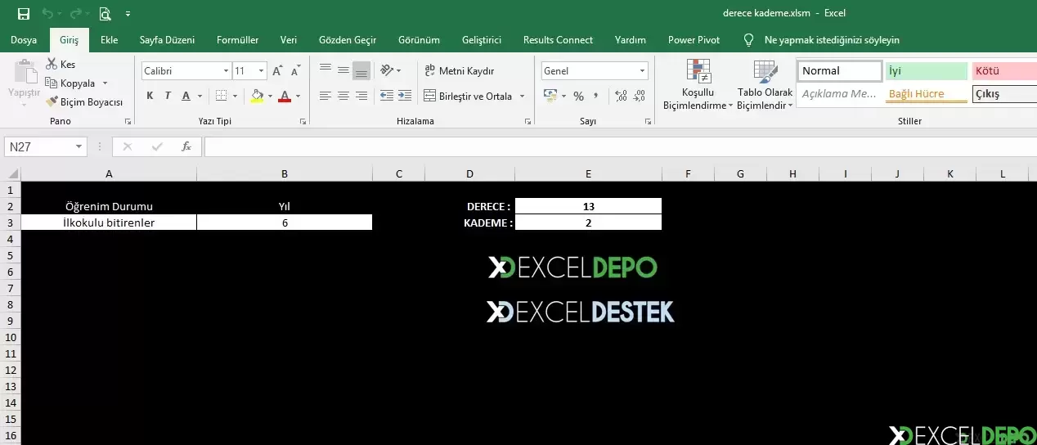Middle-align cell content
The image size is (1037, 445).
[343, 70]
